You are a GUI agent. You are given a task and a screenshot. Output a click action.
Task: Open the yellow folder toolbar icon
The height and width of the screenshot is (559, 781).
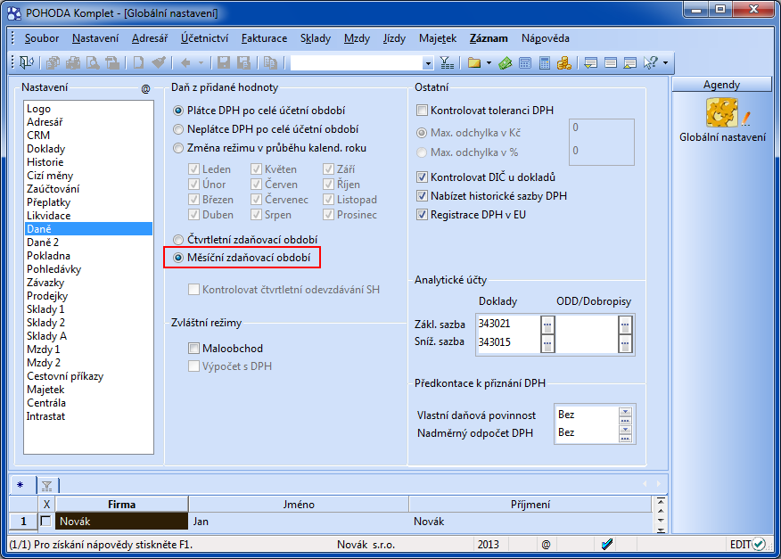(x=474, y=62)
